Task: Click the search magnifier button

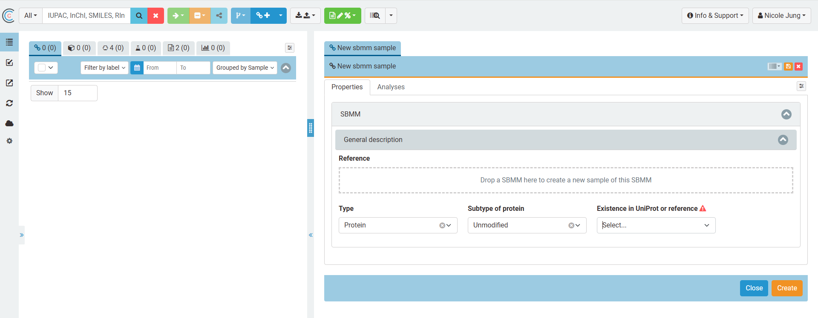Action: (x=139, y=16)
